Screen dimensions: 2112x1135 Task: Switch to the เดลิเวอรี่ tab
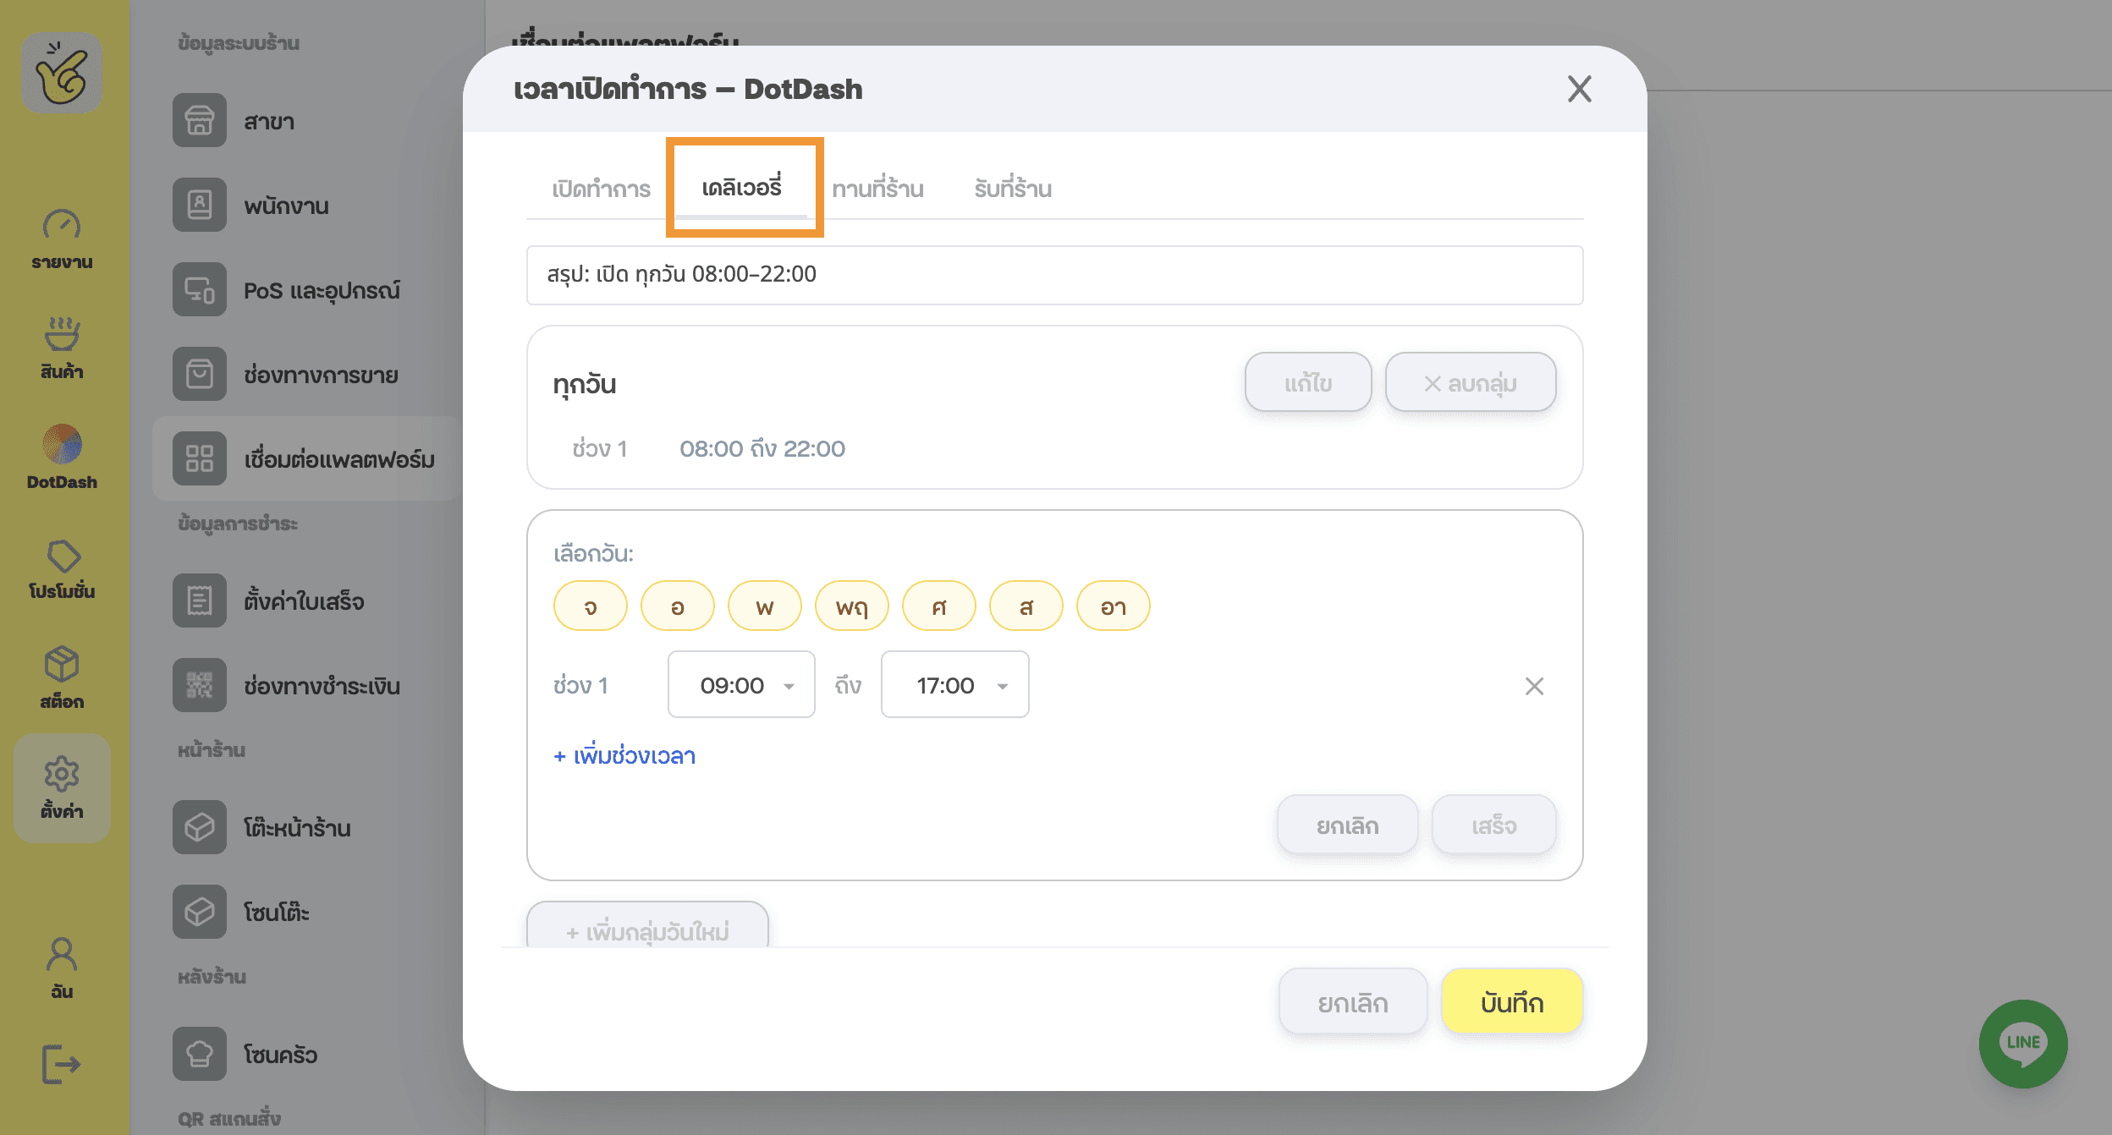pos(742,187)
